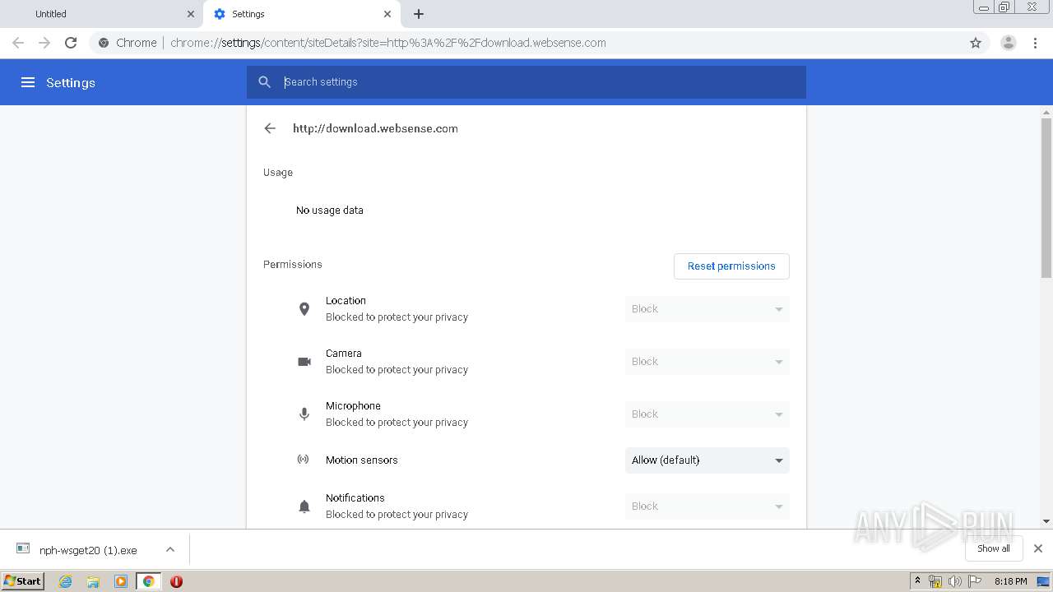Screen dimensions: 1053x592
Task: Click Show desktop button in taskbar
Action: 1044,581
